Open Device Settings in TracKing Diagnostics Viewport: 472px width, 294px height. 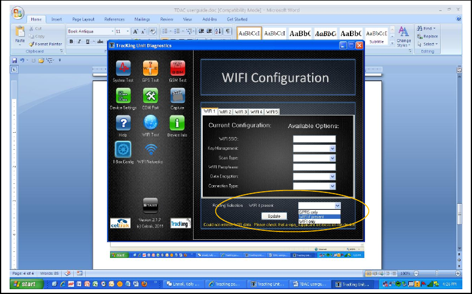click(x=123, y=96)
